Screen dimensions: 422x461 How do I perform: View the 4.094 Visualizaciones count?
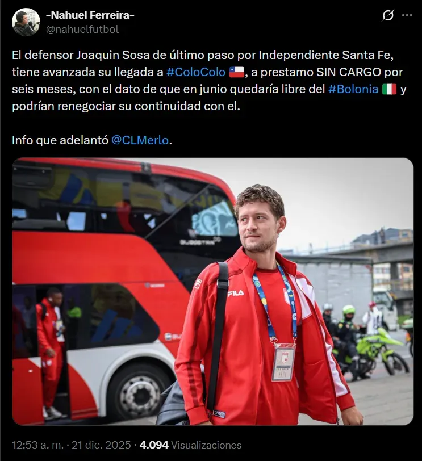(x=190, y=445)
